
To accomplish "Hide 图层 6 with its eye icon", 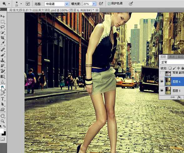I will pyautogui.click(x=162, y=81).
